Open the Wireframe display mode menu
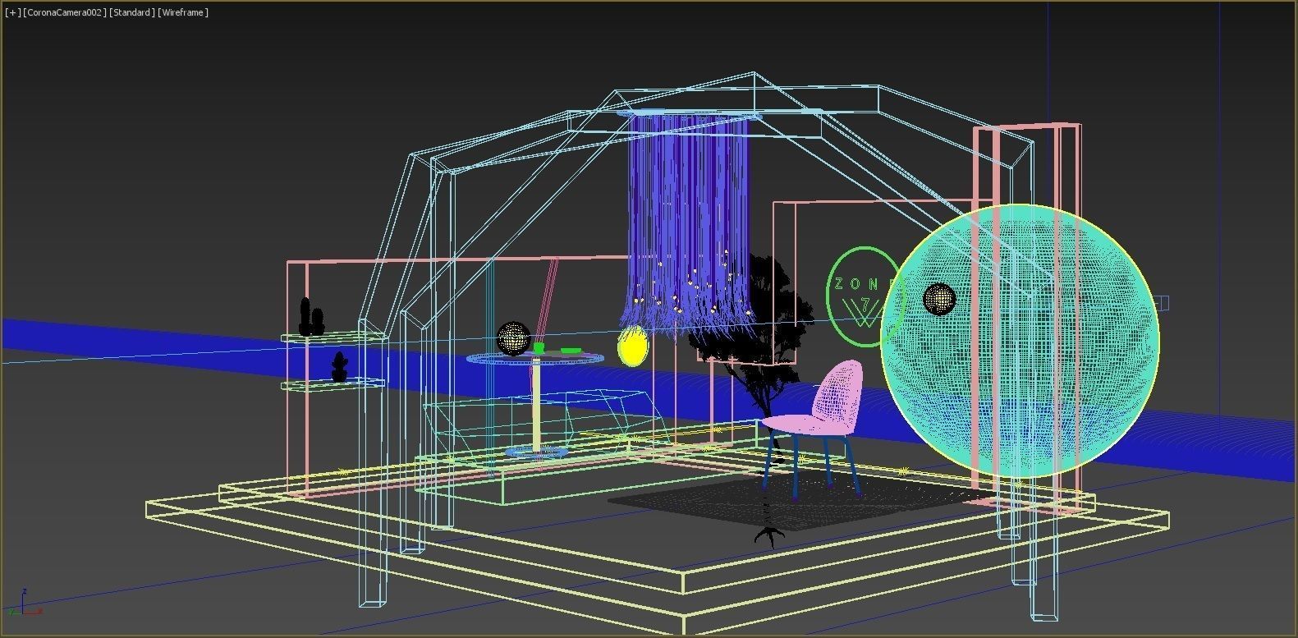The height and width of the screenshot is (638, 1298). (x=183, y=12)
